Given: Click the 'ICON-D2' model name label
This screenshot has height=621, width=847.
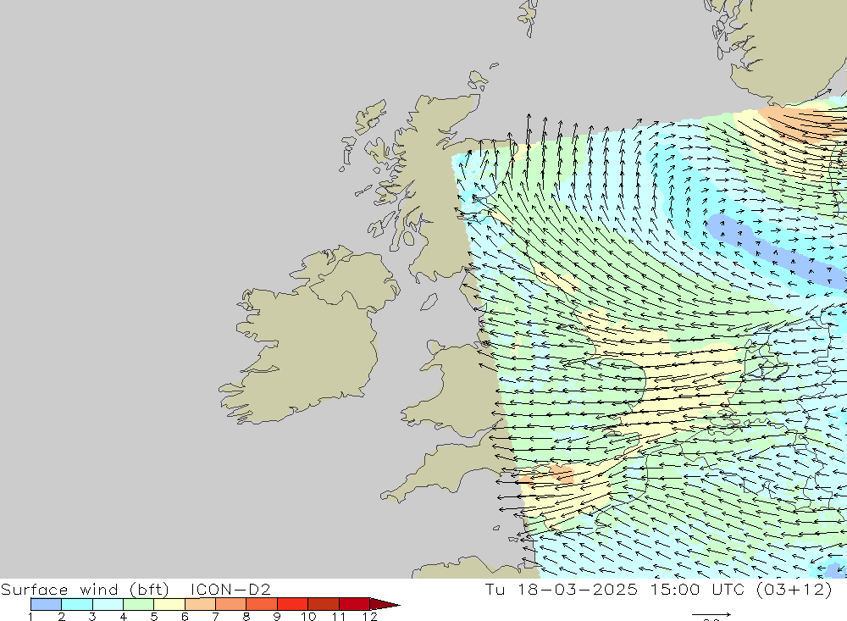Looking at the screenshot, I should point(230,589).
